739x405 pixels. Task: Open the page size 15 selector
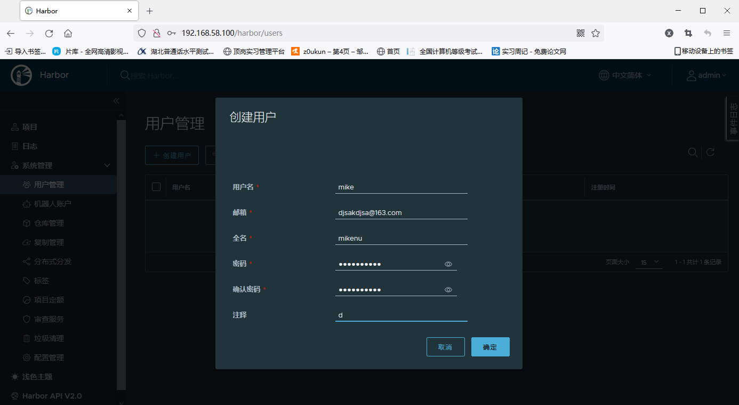pyautogui.click(x=648, y=262)
